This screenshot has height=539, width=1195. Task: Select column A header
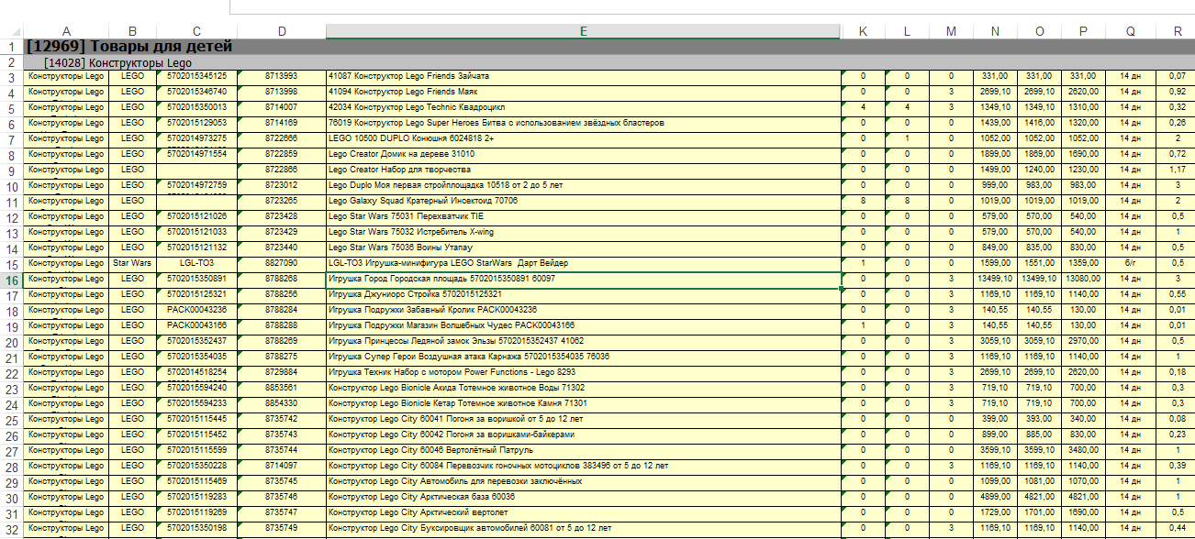point(66,32)
